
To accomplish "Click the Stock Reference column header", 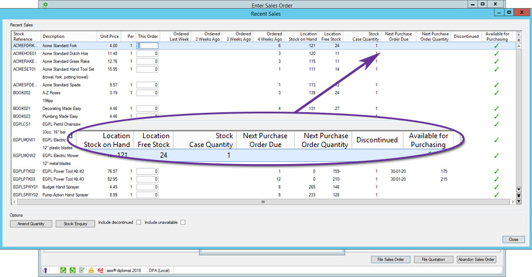I will tap(26, 37).
